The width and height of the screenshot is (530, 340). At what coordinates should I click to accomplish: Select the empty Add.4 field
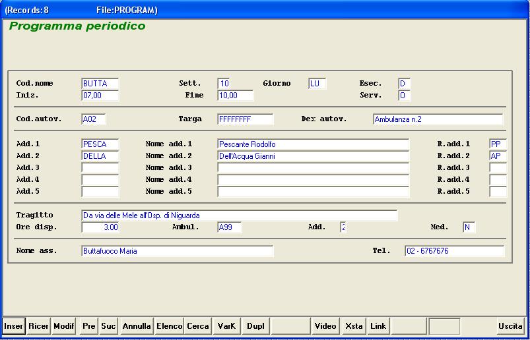(x=100, y=180)
